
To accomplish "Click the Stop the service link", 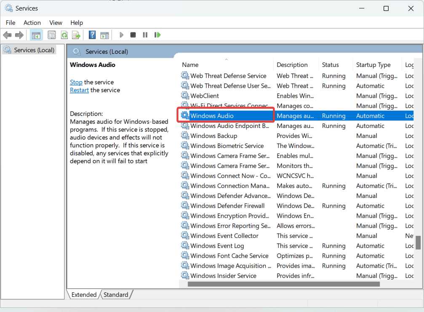I will pos(76,82).
